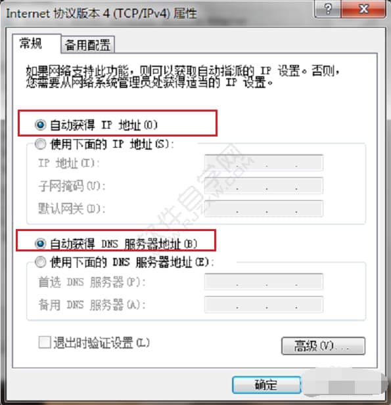Screen dimensions: 391x405
Task: Click the 备用 DNS 服务器 field
Action: coord(264,305)
